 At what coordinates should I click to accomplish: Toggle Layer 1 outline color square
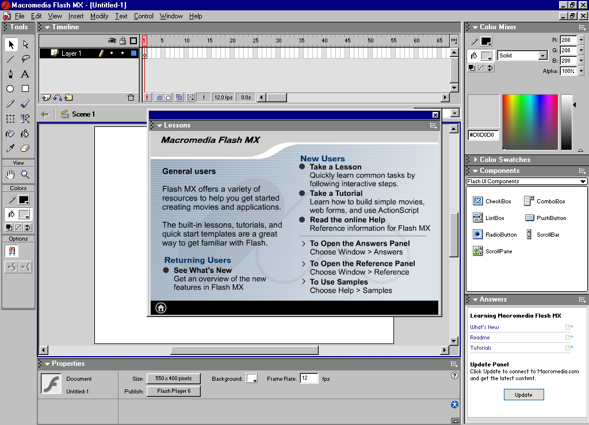(133, 53)
